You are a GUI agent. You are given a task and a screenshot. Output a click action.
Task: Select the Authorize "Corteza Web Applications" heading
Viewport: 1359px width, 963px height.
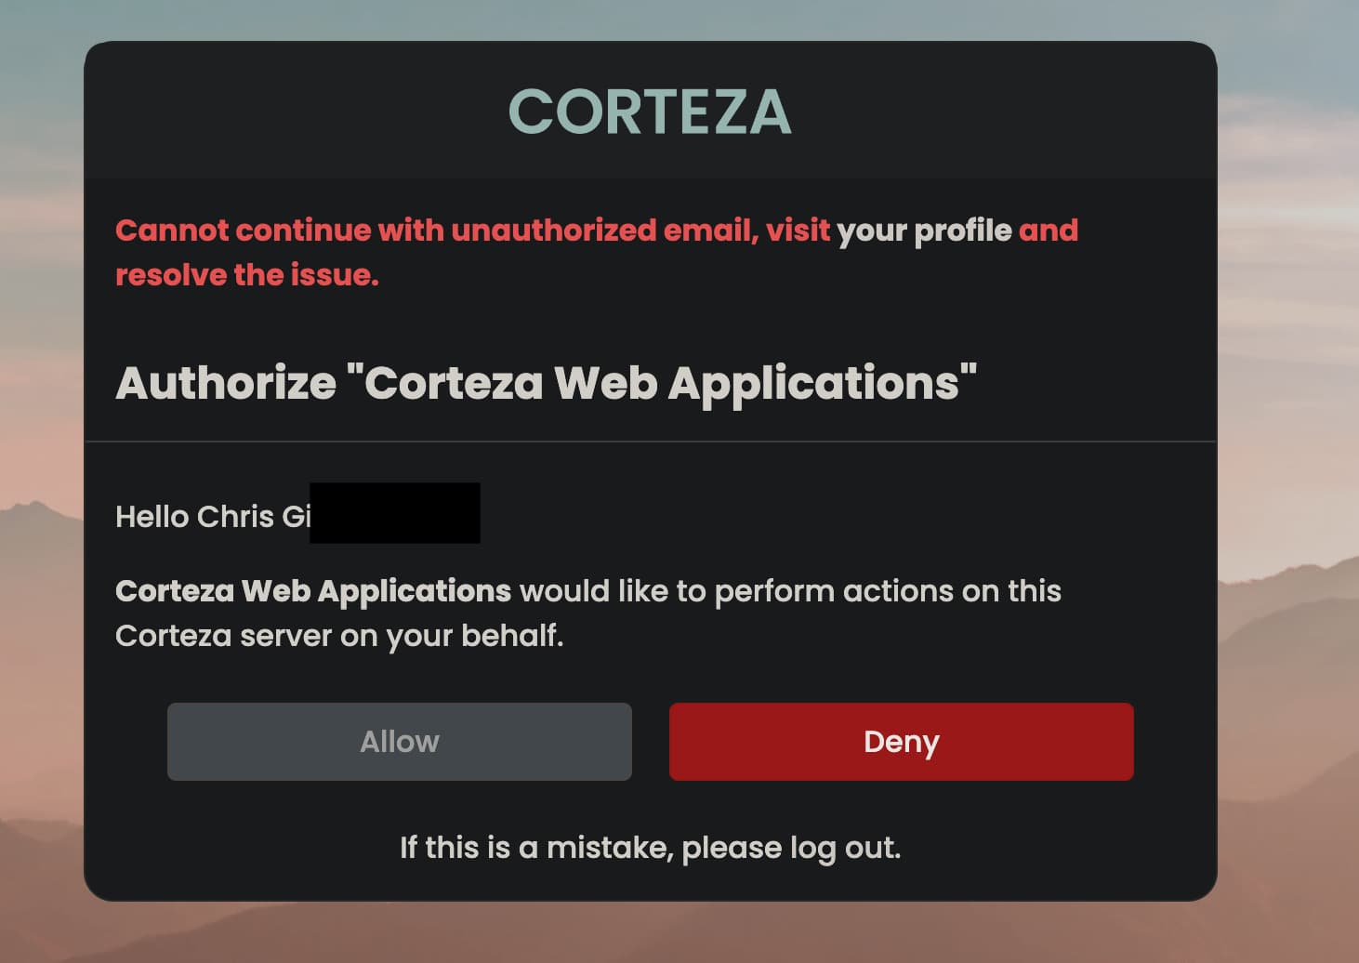pyautogui.click(x=546, y=383)
